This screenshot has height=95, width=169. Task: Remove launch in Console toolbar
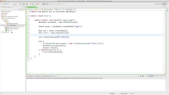click(x=140, y=76)
